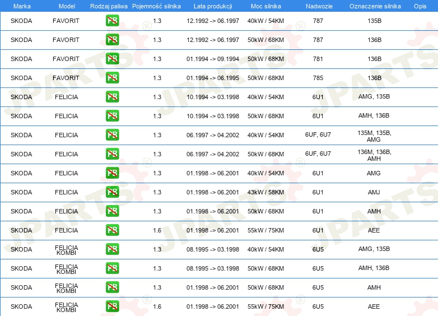The height and width of the screenshot is (316, 438).
Task: Select 01.1998 -> 06.2001 in AMJ row
Action: point(213,192)
